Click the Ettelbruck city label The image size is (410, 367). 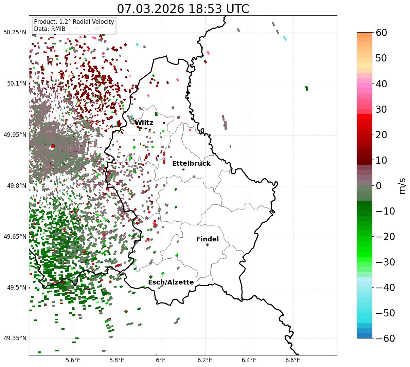[191, 164]
